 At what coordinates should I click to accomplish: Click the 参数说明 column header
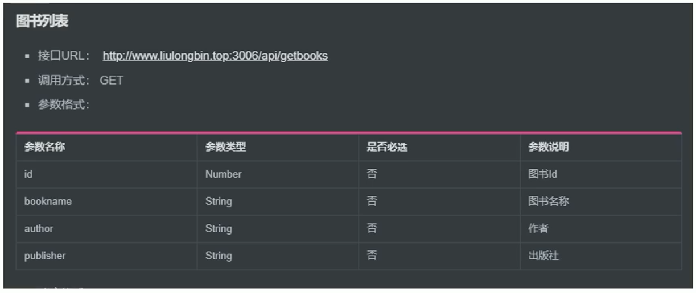pyautogui.click(x=601, y=147)
